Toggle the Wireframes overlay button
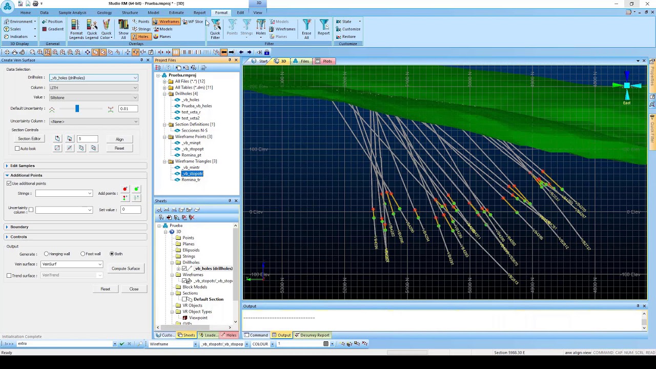The height and width of the screenshot is (369, 656). [x=166, y=22]
